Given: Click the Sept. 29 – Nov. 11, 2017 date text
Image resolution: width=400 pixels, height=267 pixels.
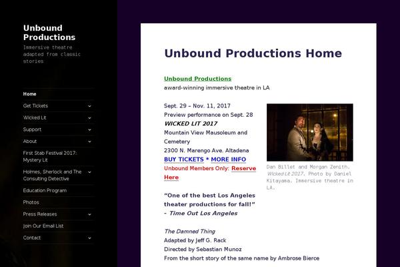Looking at the screenshot, I should tap(197, 105).
